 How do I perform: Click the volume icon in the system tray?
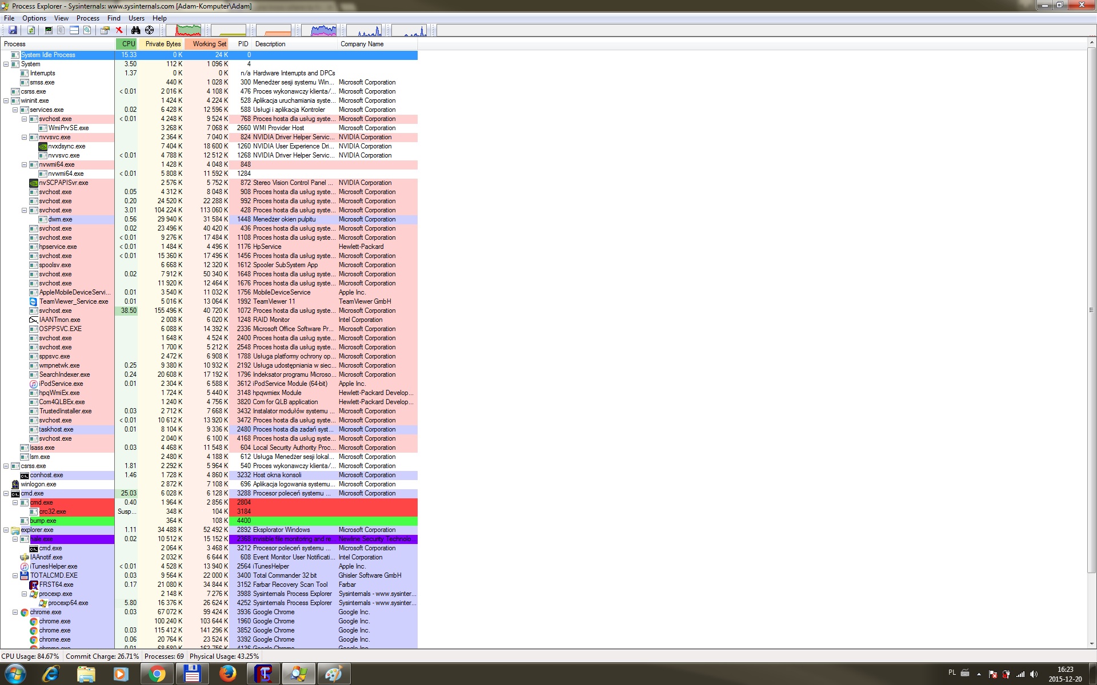pyautogui.click(x=1034, y=674)
